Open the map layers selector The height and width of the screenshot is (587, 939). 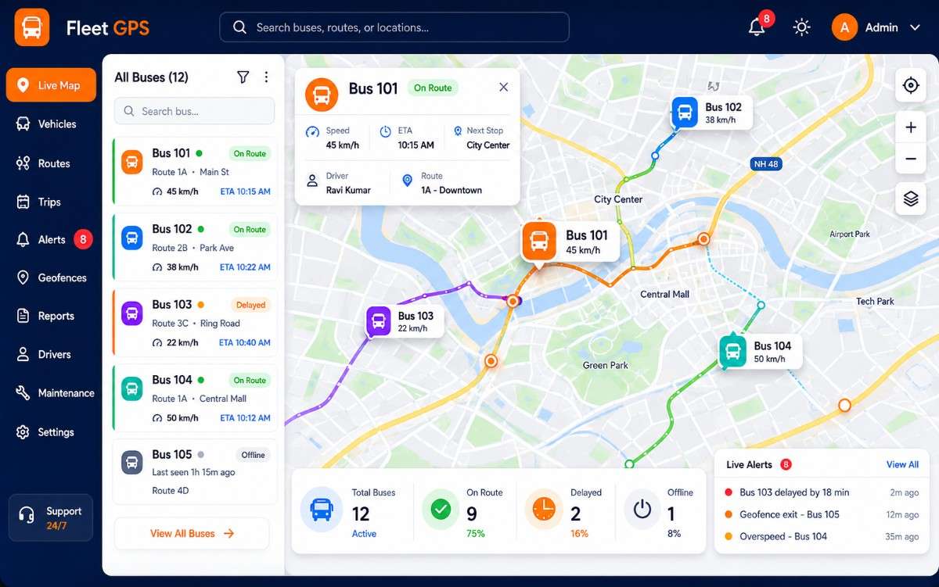(911, 199)
